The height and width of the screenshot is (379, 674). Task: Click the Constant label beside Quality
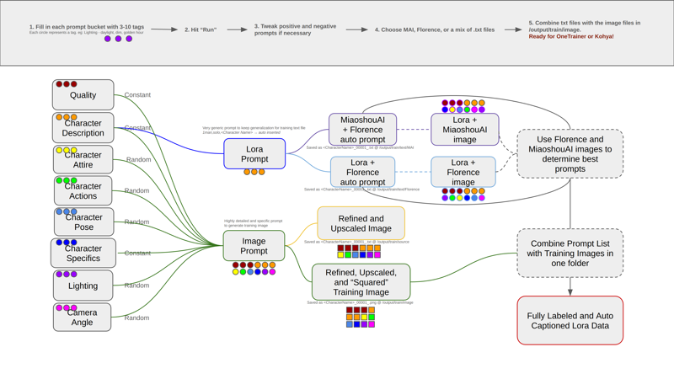click(137, 95)
